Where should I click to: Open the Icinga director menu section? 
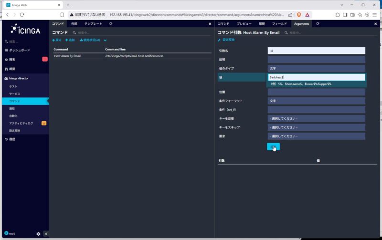tap(17, 78)
